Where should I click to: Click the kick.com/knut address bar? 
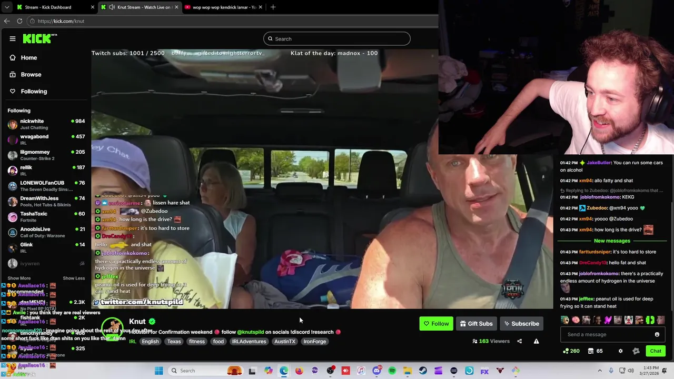click(x=232, y=21)
